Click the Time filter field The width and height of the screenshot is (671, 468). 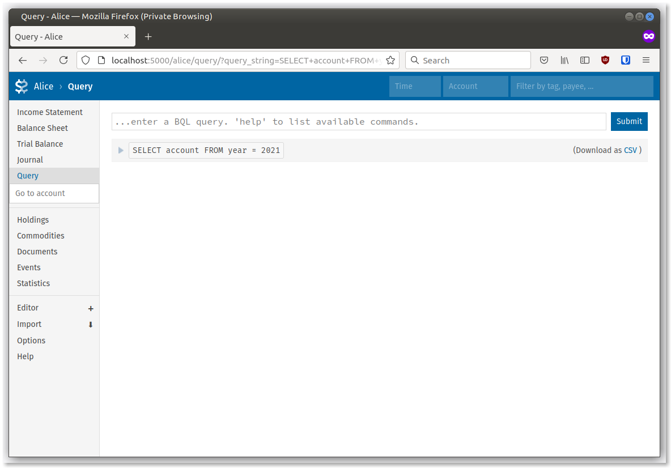point(415,86)
